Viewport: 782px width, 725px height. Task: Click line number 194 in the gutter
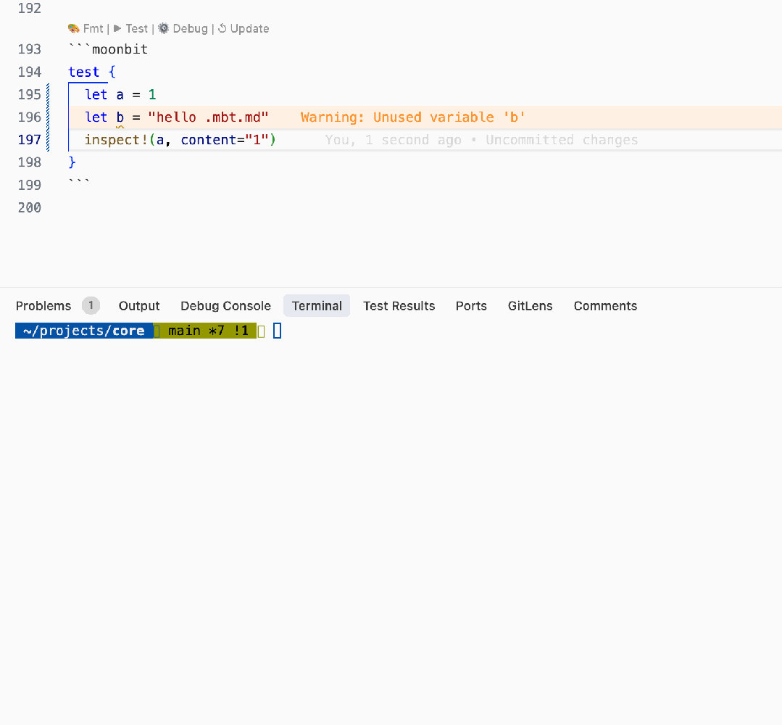tap(30, 72)
